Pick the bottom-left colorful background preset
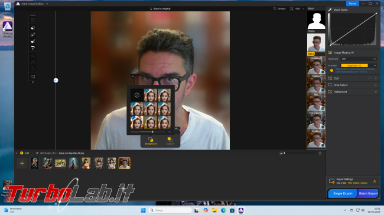The image size is (384, 215). point(137,122)
